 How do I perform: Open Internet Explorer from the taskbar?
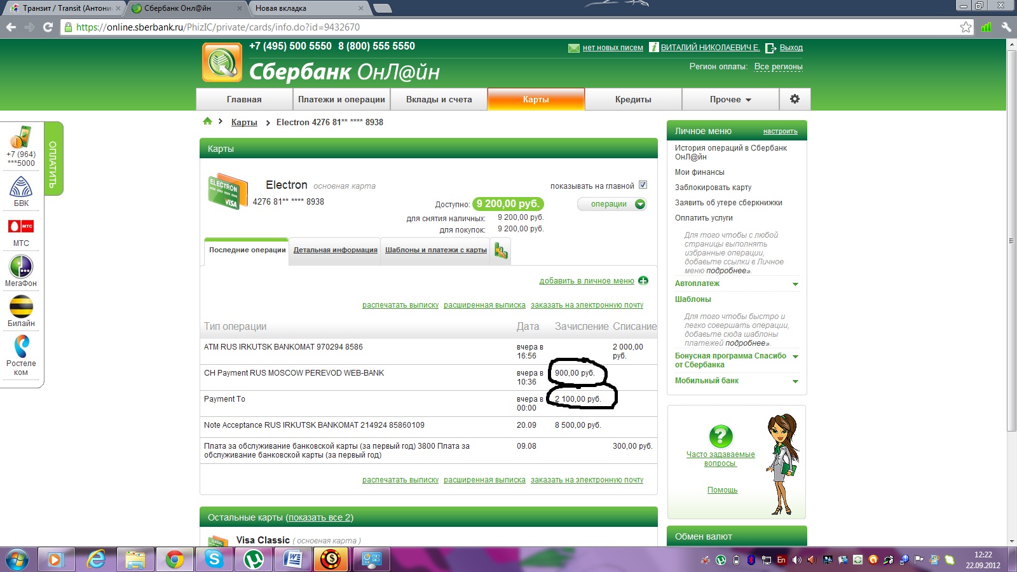click(96, 559)
